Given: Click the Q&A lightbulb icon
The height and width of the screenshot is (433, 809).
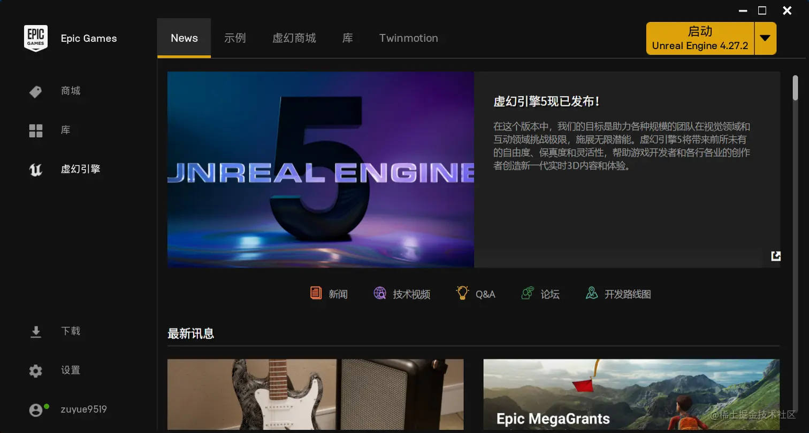Looking at the screenshot, I should [x=462, y=293].
